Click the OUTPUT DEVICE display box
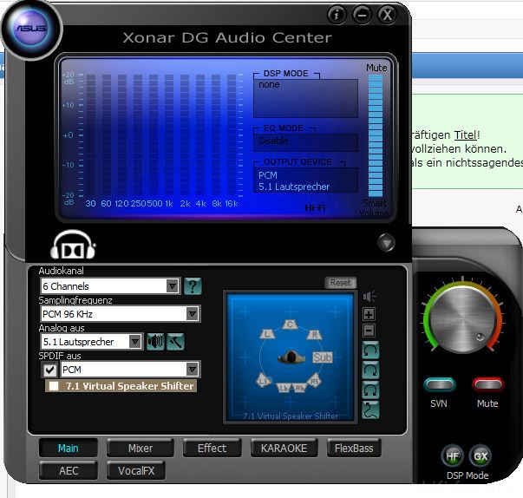 tap(305, 180)
